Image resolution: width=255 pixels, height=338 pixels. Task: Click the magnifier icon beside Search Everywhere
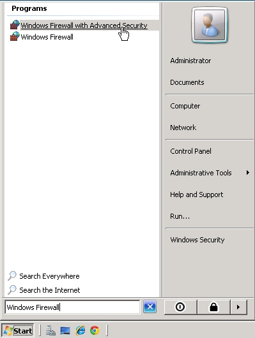point(12,276)
